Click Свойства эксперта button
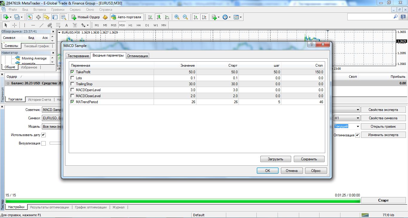 (x=383, y=110)
